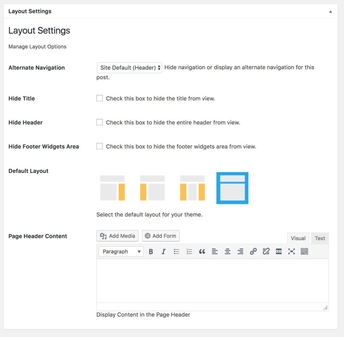
Task: Select the full-width default layout thumbnail
Action: click(232, 188)
